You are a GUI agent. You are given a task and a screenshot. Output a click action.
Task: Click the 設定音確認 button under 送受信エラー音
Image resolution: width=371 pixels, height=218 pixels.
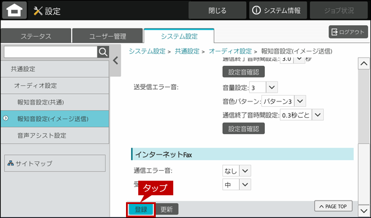[x=243, y=128]
